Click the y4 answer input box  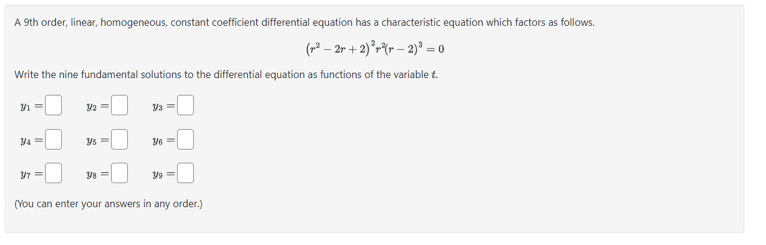point(53,140)
